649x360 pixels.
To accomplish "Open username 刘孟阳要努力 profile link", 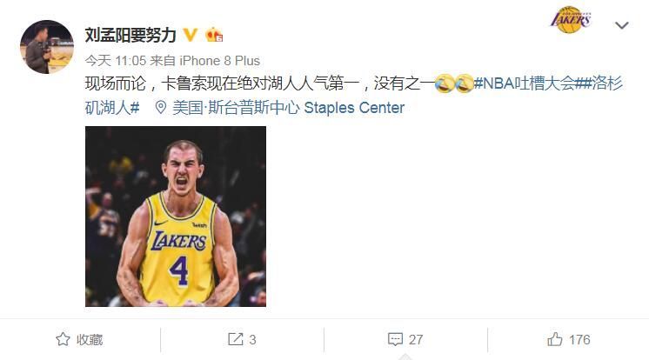I will (x=130, y=35).
